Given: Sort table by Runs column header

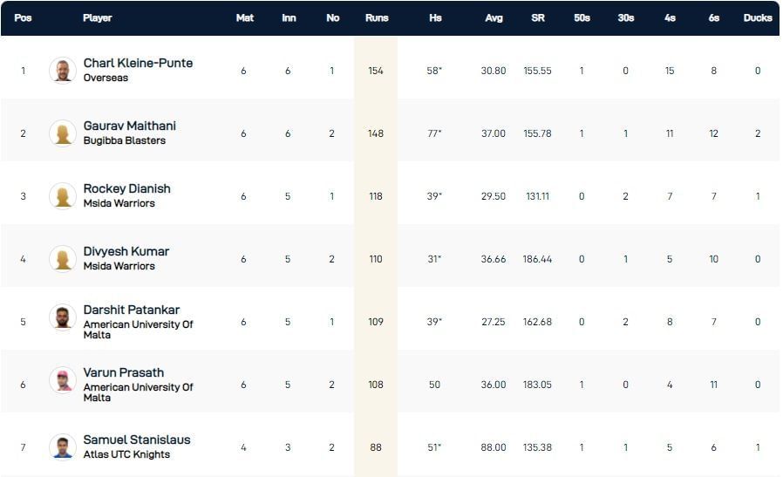Looking at the screenshot, I should point(376,17).
